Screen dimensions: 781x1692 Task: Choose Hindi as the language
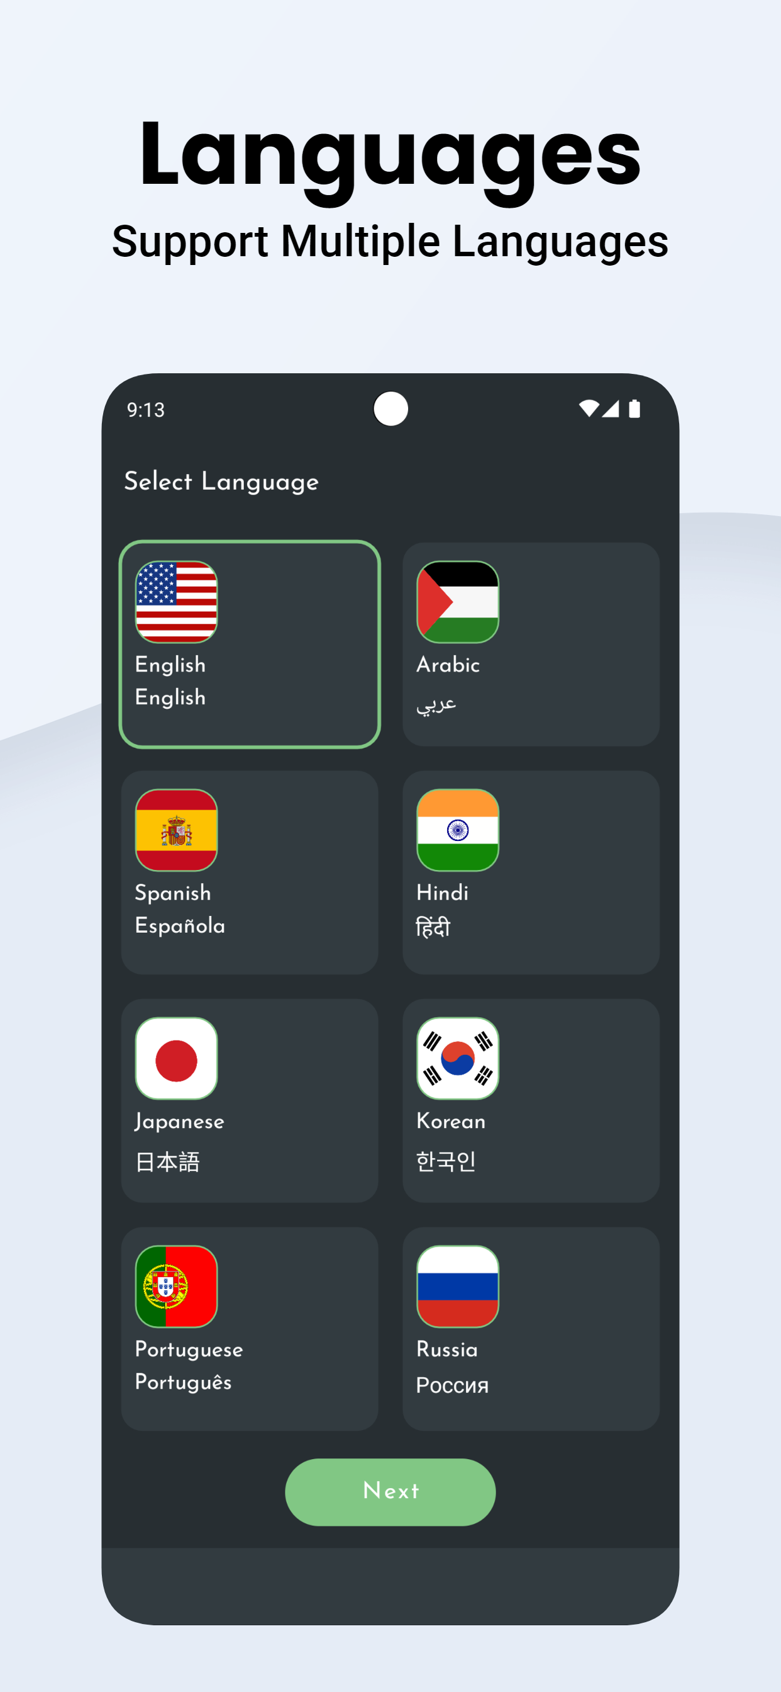click(531, 872)
